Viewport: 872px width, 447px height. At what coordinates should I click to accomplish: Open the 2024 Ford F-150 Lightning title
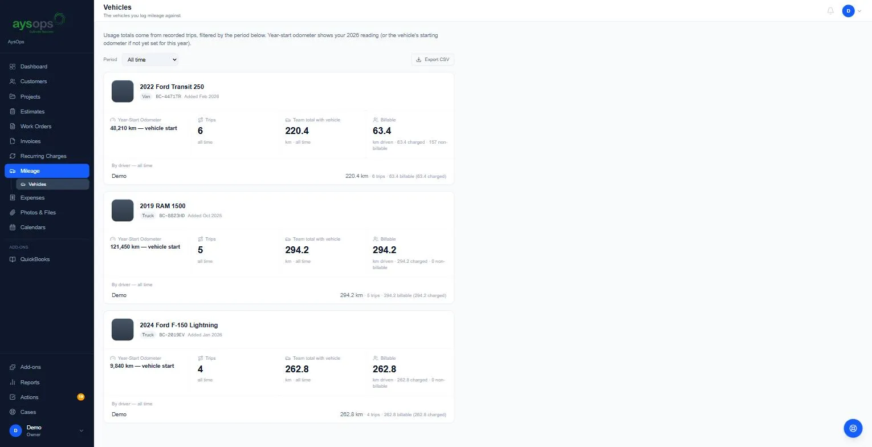tap(178, 325)
